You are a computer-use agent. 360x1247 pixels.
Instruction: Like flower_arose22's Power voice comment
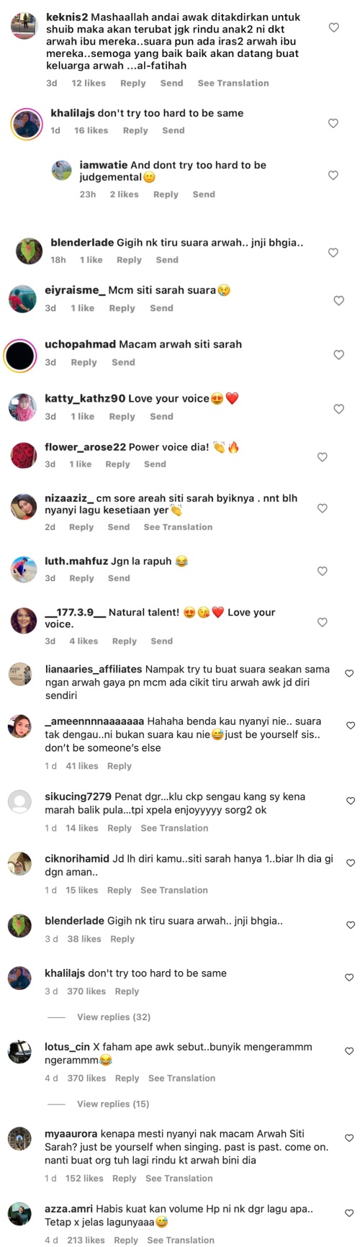tap(323, 457)
